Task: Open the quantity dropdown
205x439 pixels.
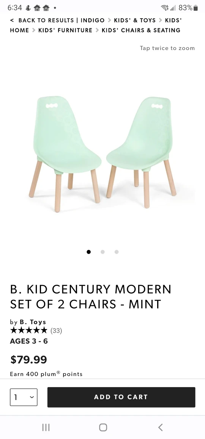Action: 24,397
